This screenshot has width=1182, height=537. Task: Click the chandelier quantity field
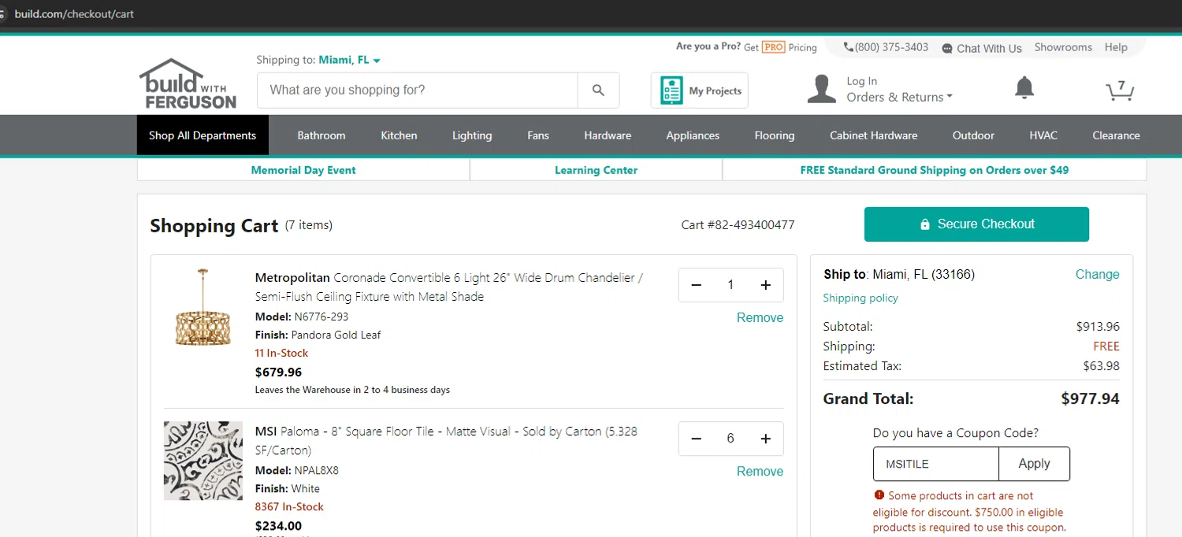(x=730, y=285)
